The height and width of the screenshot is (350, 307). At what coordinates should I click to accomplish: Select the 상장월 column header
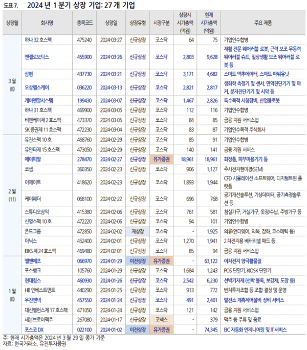click(12, 23)
